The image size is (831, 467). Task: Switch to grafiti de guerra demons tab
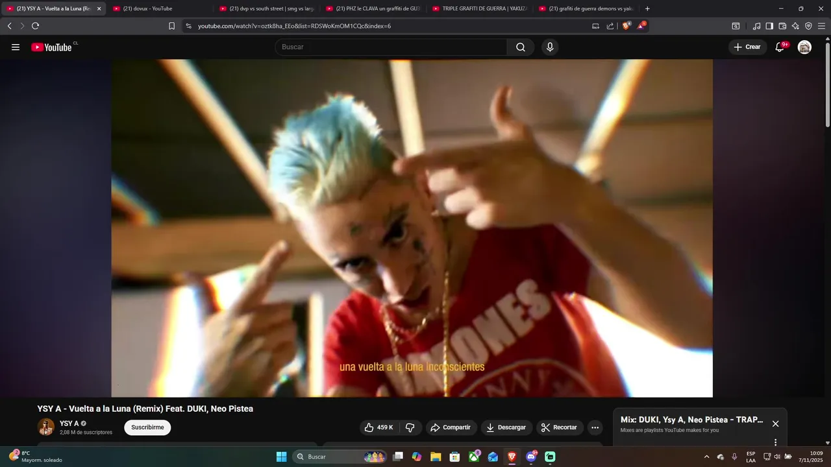coord(586,8)
